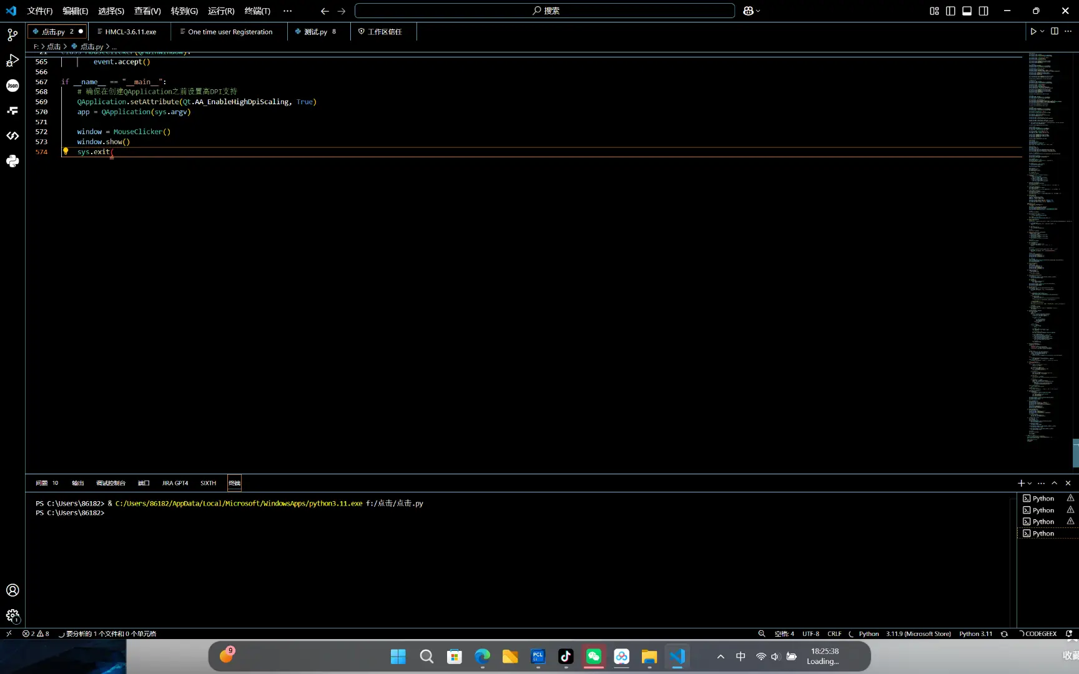Click the editor minimap
The height and width of the screenshot is (674, 1079).
tap(1048, 247)
